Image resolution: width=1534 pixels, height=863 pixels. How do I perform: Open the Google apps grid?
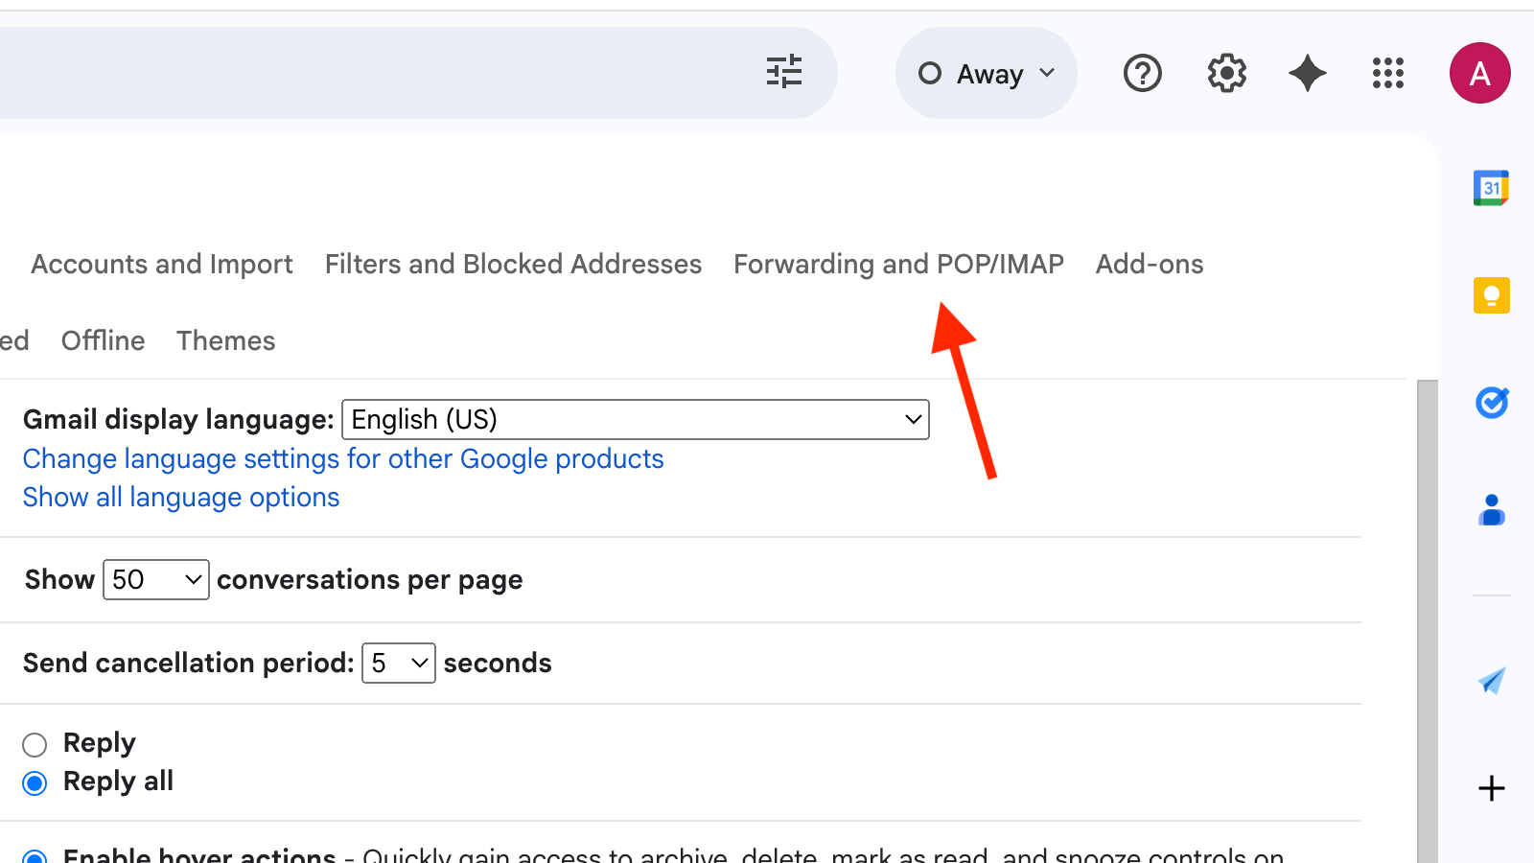pos(1387,73)
